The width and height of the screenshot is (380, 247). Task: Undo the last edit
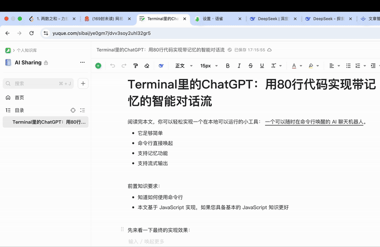[113, 66]
